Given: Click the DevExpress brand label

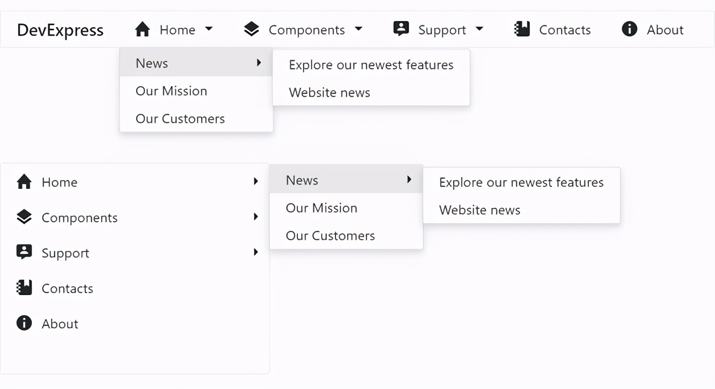Looking at the screenshot, I should tap(59, 30).
